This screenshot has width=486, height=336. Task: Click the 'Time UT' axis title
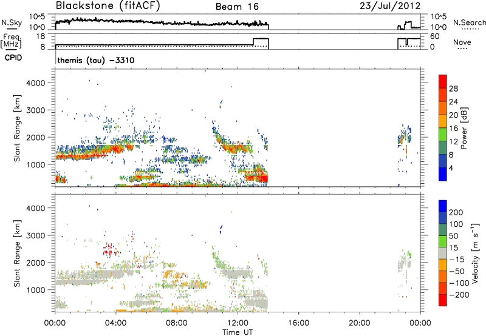[238, 332]
